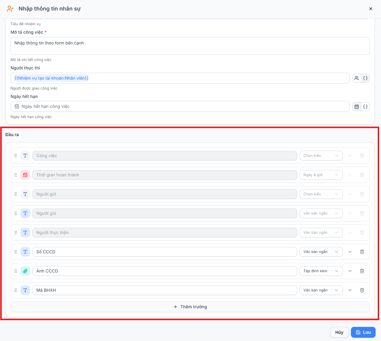Open Chọn kiểu dropdown for Công việc
This screenshot has width=381, height=341.
(321, 156)
